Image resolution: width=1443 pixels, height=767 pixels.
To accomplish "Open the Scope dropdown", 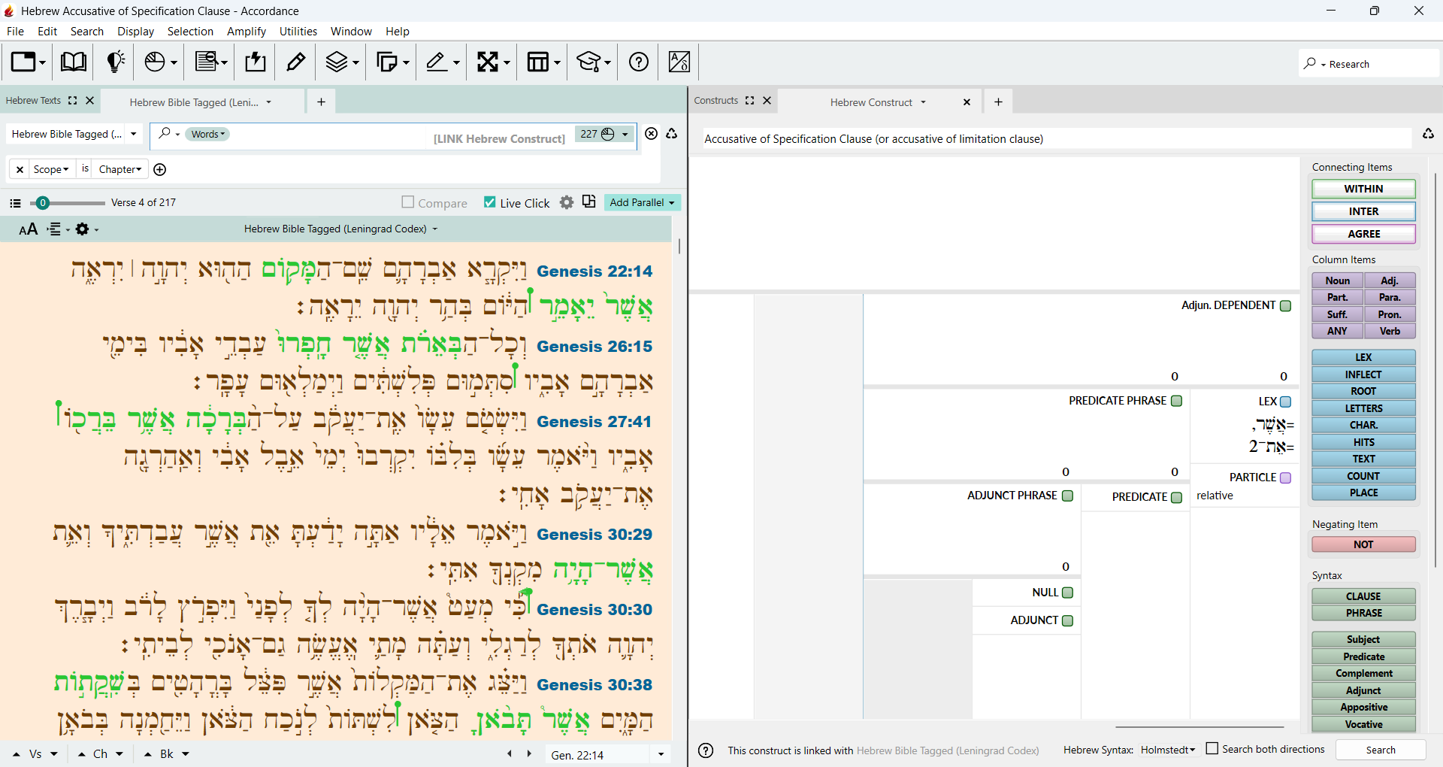I will point(51,169).
